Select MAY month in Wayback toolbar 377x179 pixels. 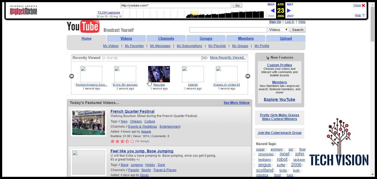point(290,4)
